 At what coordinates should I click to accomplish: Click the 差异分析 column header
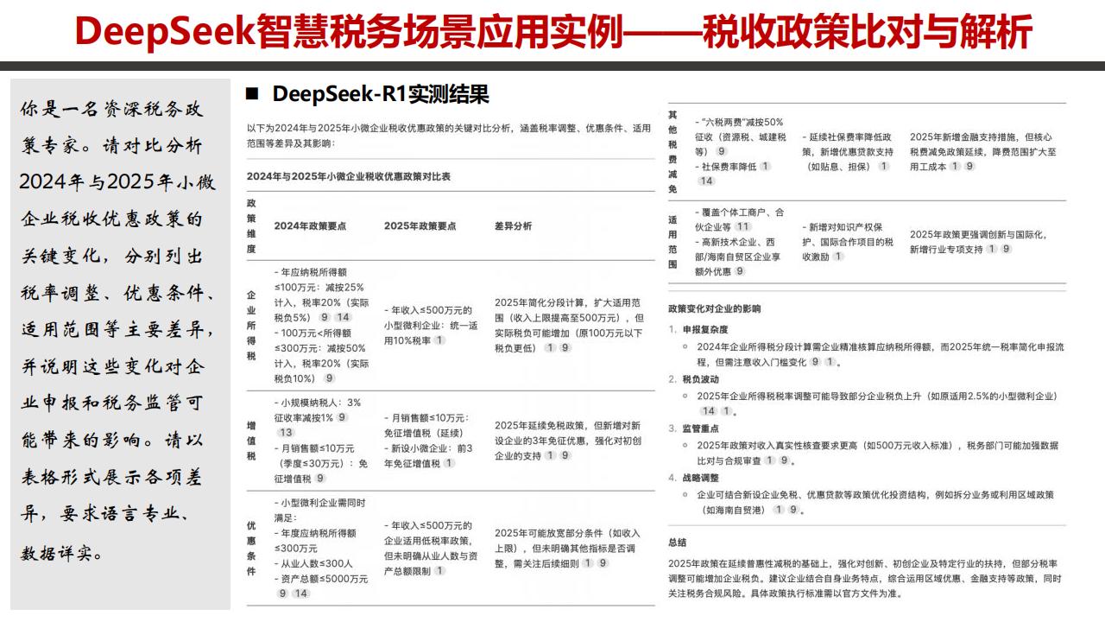(514, 225)
